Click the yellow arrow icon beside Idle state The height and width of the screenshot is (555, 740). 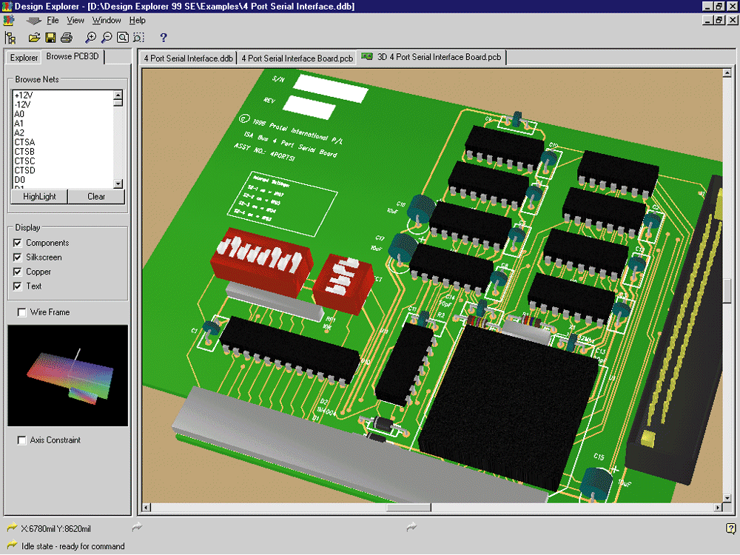tap(13, 545)
